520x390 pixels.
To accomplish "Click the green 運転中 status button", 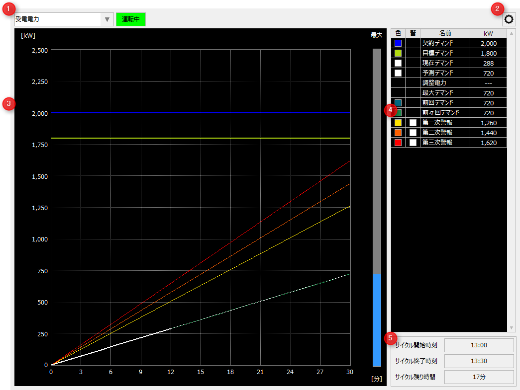I will click(x=130, y=19).
